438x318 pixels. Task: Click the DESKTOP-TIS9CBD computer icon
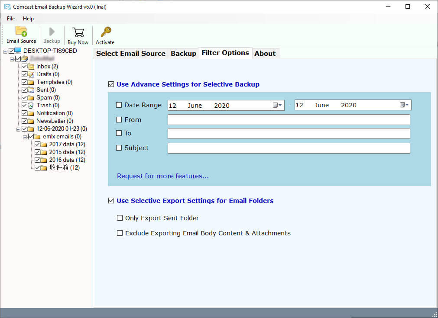click(x=18, y=51)
